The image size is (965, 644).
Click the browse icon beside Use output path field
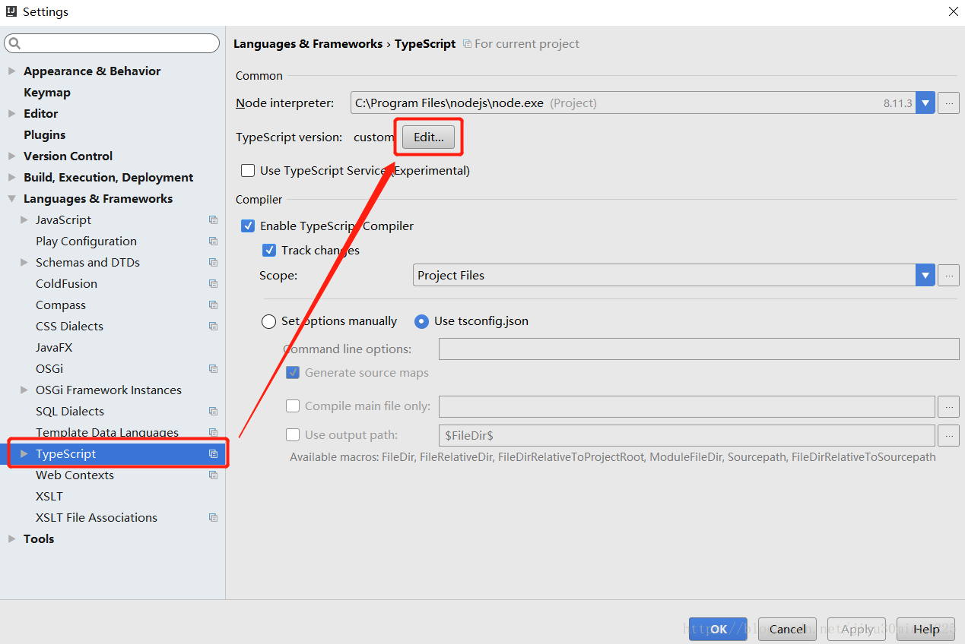[948, 435]
